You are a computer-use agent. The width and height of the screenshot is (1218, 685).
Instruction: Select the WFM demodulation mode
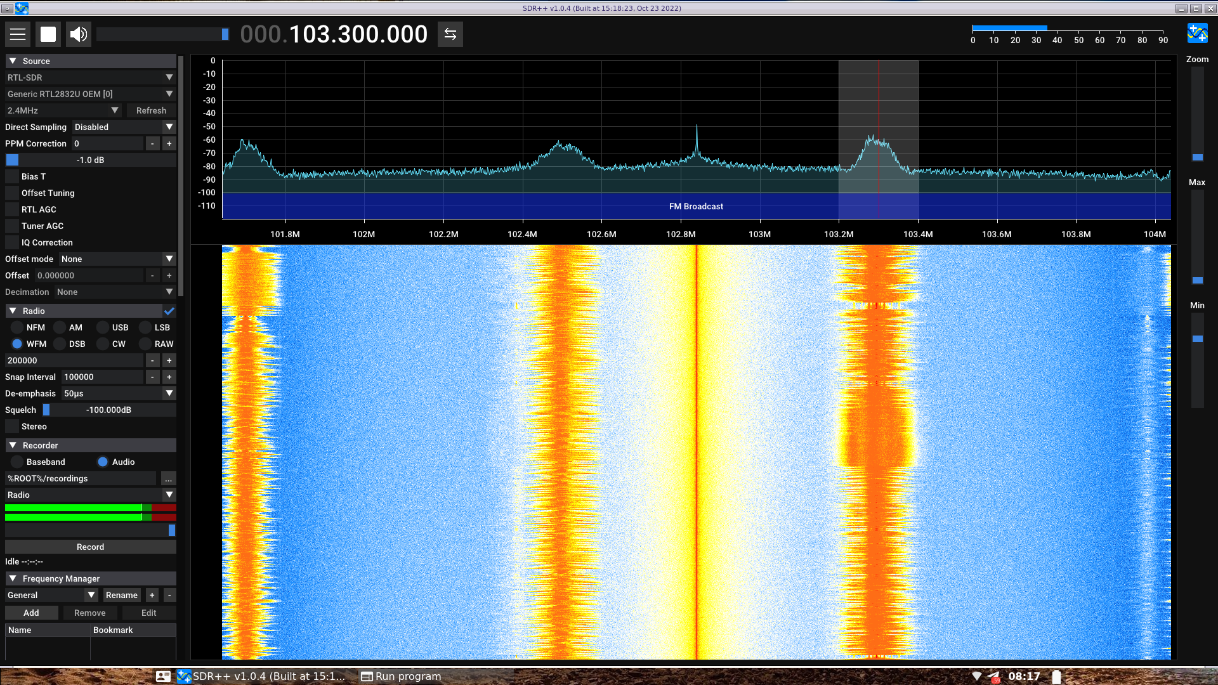17,344
